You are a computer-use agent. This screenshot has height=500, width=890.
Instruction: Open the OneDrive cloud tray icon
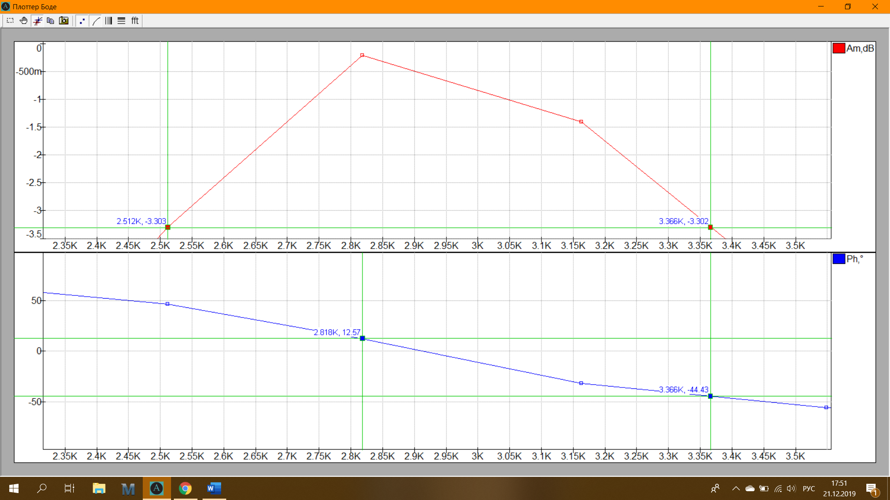click(750, 488)
